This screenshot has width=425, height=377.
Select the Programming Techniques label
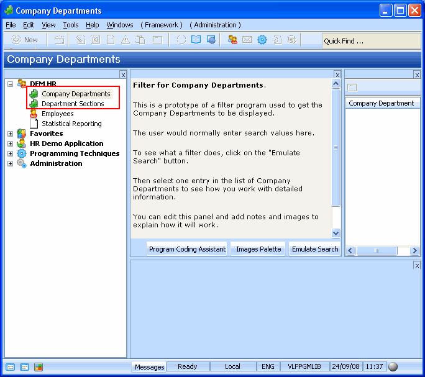[x=75, y=153]
